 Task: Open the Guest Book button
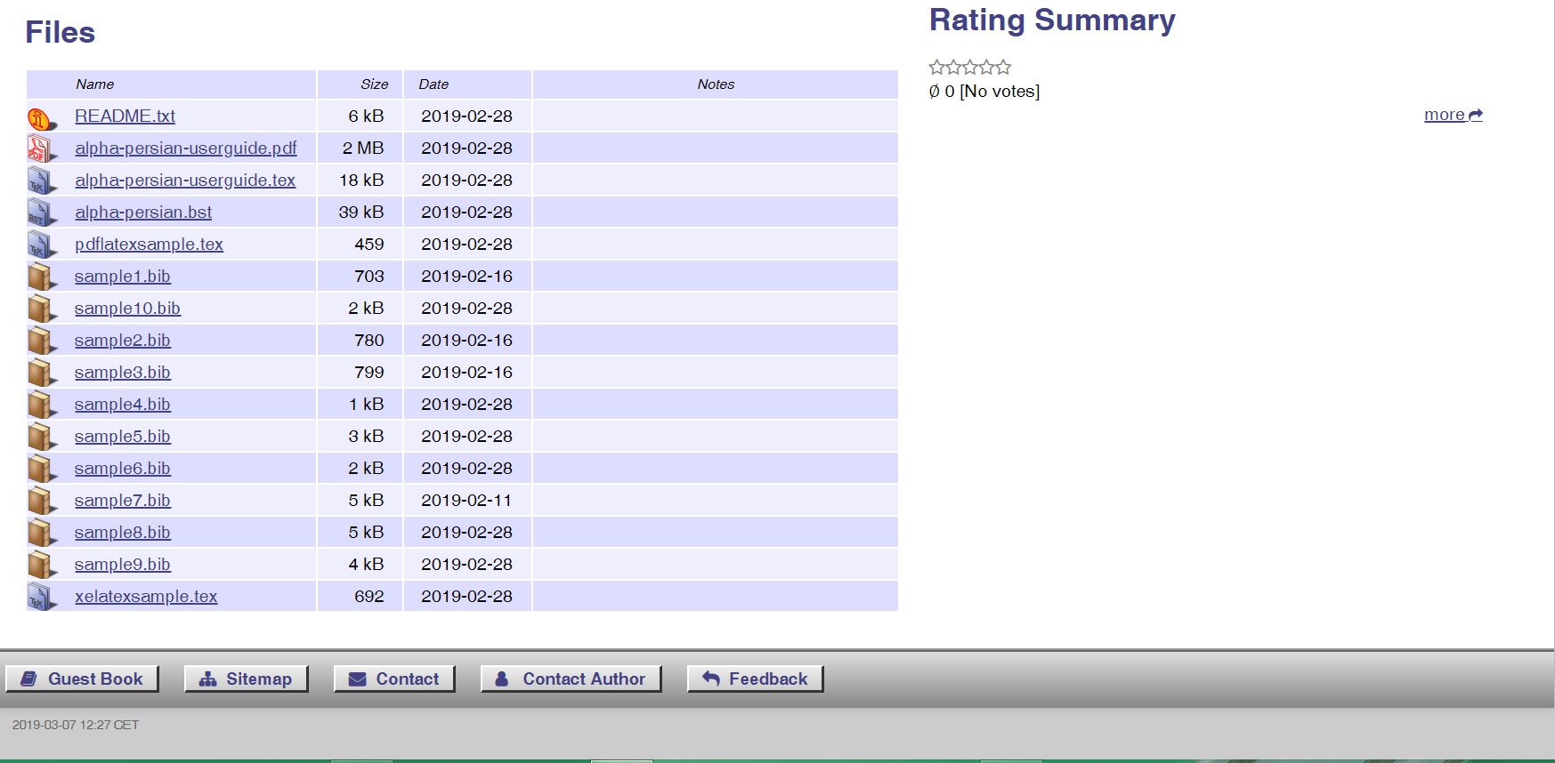tap(82, 679)
